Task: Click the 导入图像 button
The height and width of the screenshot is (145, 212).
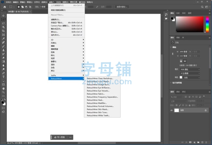Action: pos(59,137)
